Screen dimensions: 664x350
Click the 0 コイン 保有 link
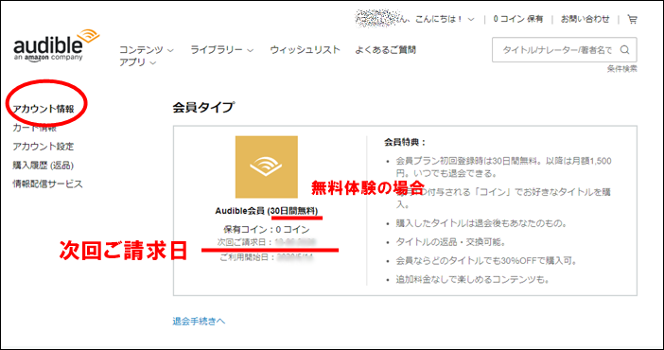click(x=517, y=19)
